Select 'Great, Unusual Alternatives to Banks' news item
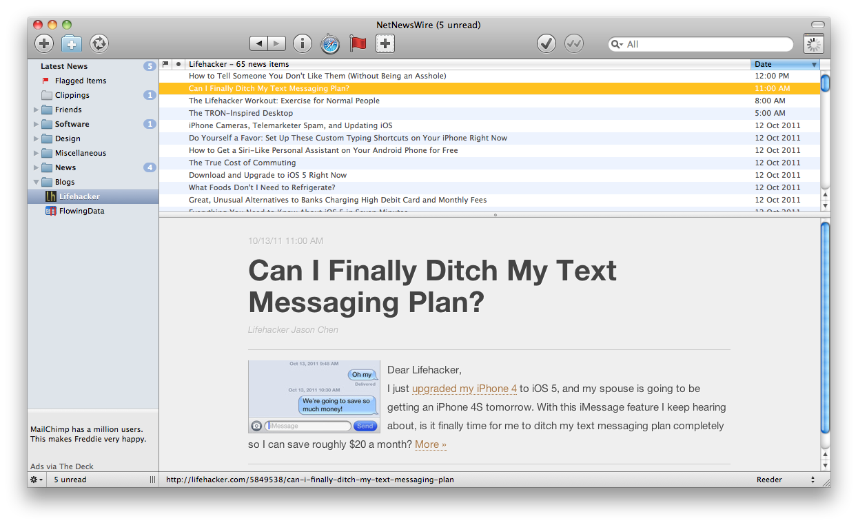Screen dimensions: 858x525 pos(489,200)
